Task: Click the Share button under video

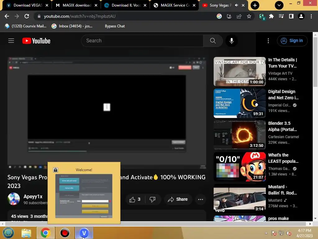Action: pyautogui.click(x=178, y=199)
